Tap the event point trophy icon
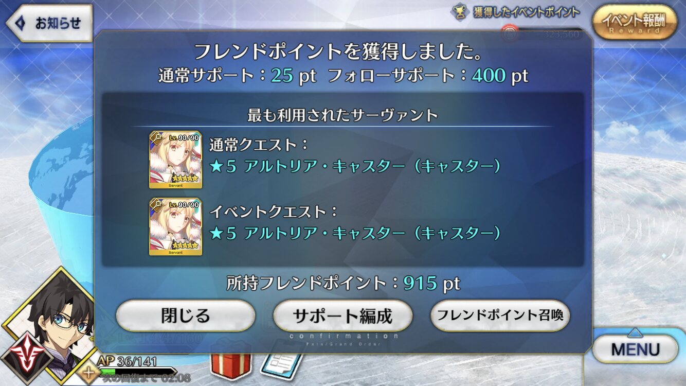The width and height of the screenshot is (686, 386). coord(460,12)
